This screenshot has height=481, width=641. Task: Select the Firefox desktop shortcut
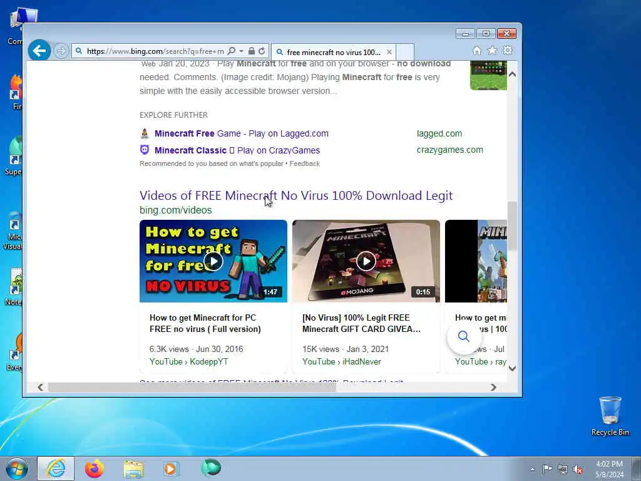pyautogui.click(x=16, y=91)
